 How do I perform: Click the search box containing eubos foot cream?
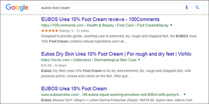point(121,8)
